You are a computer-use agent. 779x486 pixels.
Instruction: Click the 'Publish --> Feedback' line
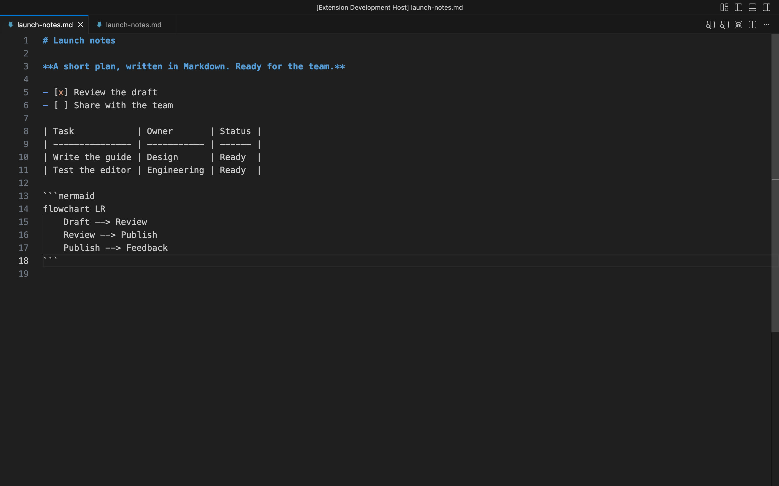pos(115,248)
